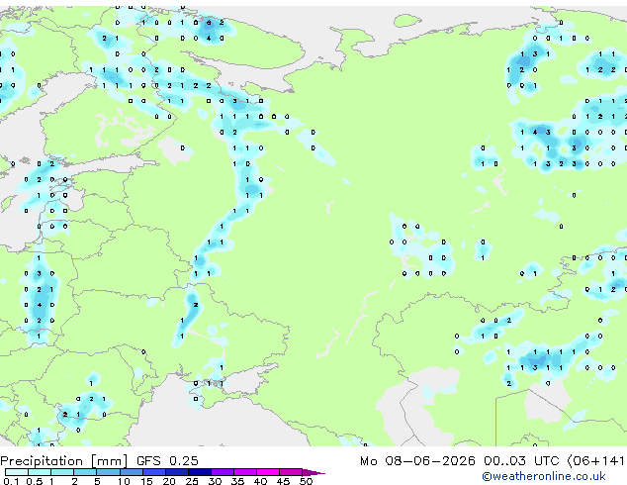
Task: Click the '0.1' legend scale value
Action: point(11,481)
